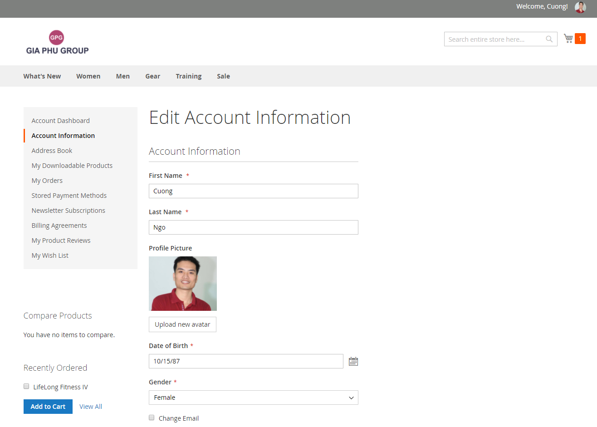Click Upload new avatar button

pyautogui.click(x=182, y=324)
